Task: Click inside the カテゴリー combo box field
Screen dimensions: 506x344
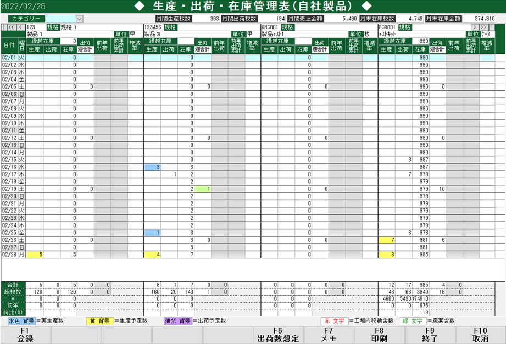Action: 60,19
